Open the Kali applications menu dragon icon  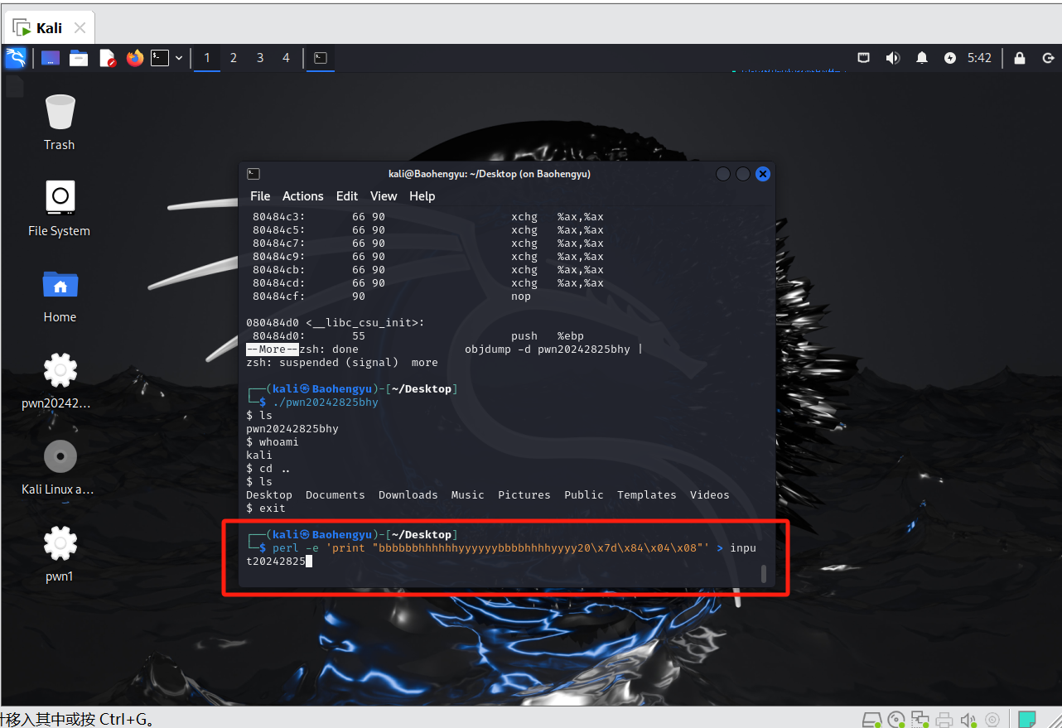coord(16,58)
